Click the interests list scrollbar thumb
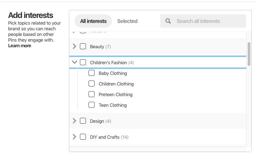 click(249, 49)
